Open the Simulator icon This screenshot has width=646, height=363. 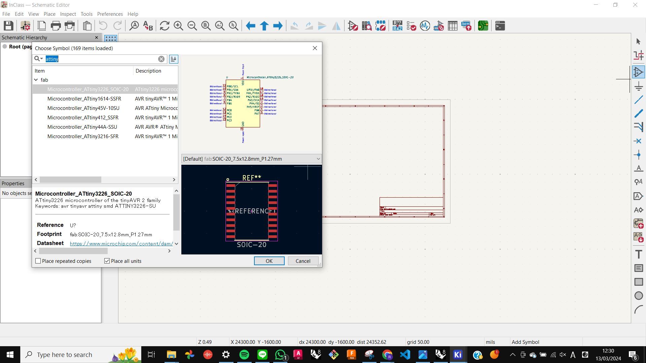click(425, 26)
